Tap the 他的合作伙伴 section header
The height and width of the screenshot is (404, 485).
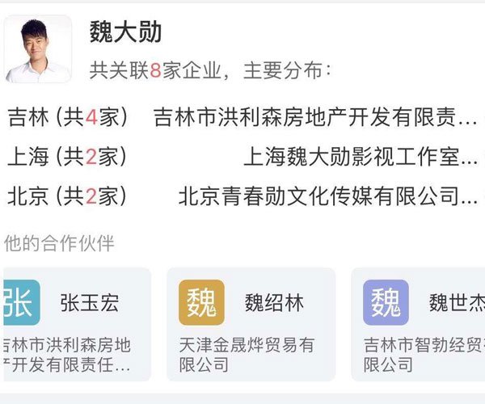tap(59, 243)
